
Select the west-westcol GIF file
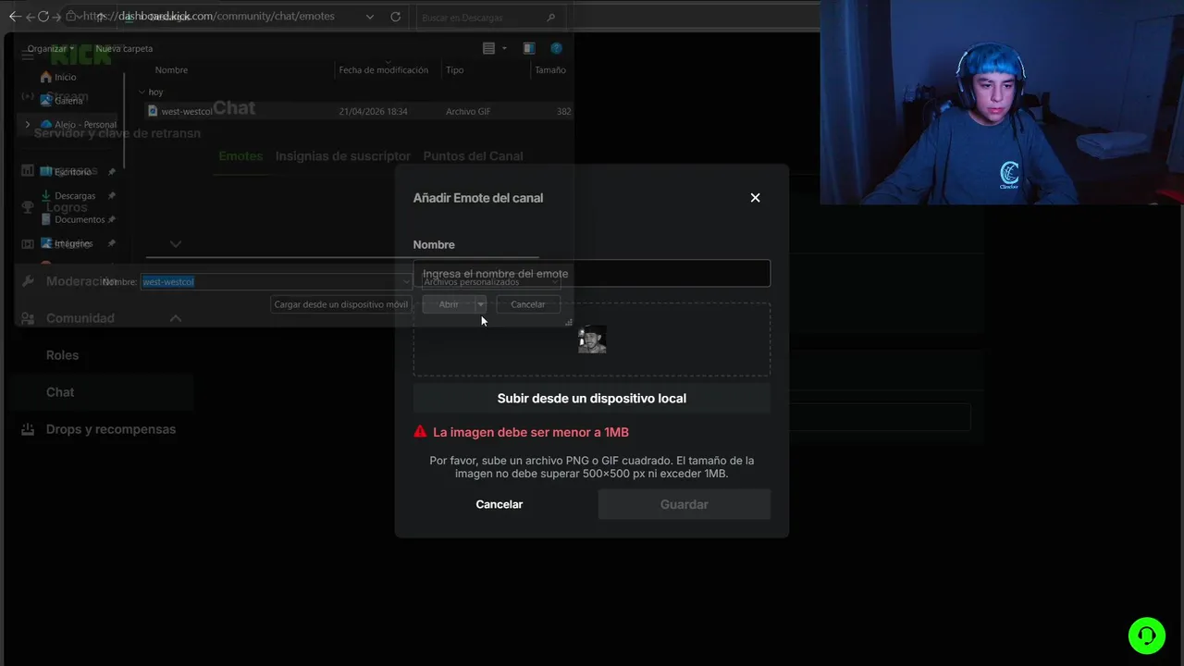359,111
